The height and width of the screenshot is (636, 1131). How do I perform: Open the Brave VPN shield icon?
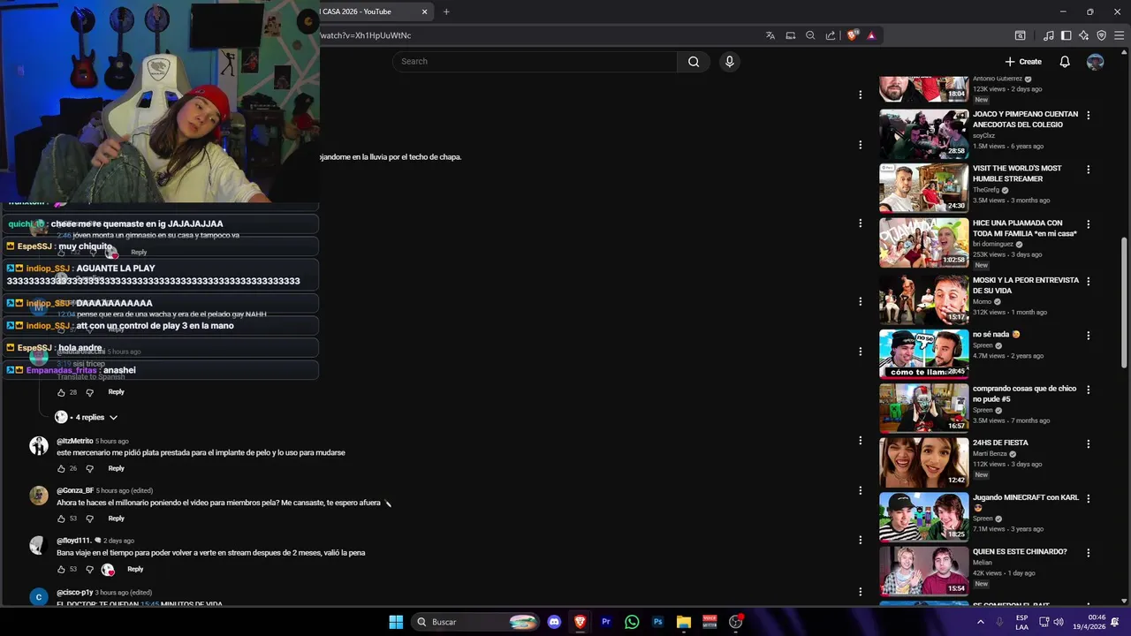[x=1101, y=35]
